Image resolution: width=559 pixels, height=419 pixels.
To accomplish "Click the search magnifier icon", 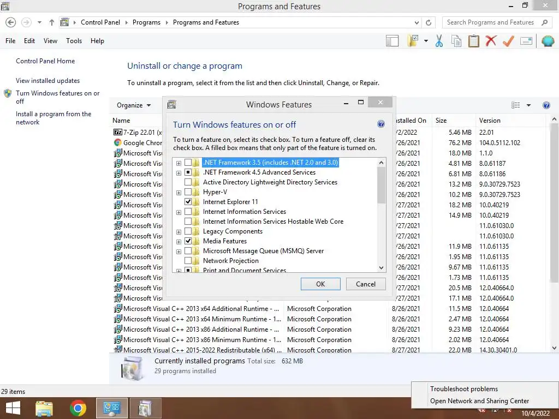I will (544, 22).
